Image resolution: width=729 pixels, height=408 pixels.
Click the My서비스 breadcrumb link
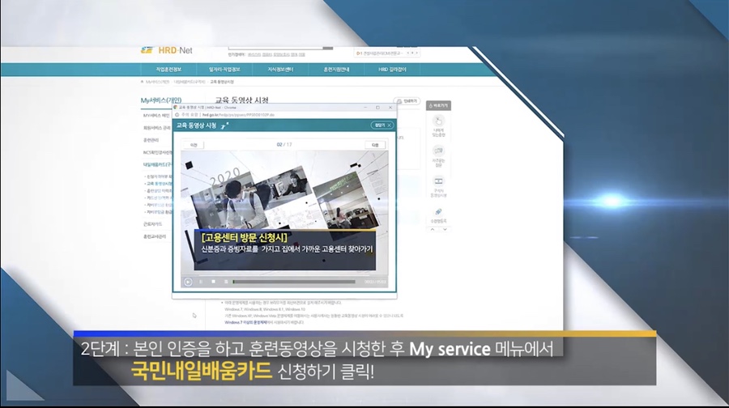click(158, 82)
